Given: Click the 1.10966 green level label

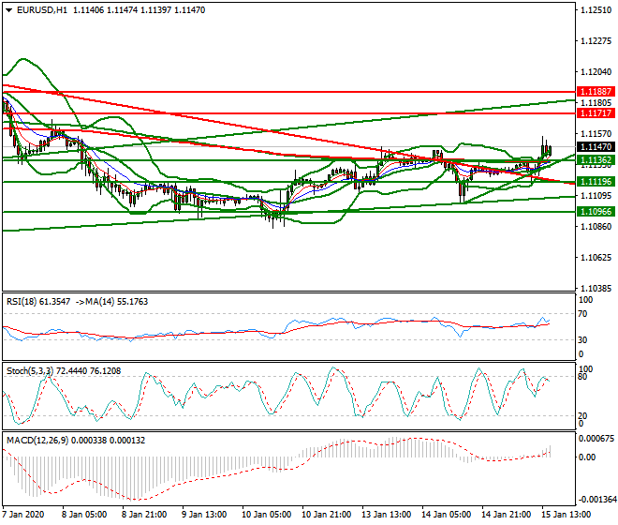Looking at the screenshot, I should (596, 212).
